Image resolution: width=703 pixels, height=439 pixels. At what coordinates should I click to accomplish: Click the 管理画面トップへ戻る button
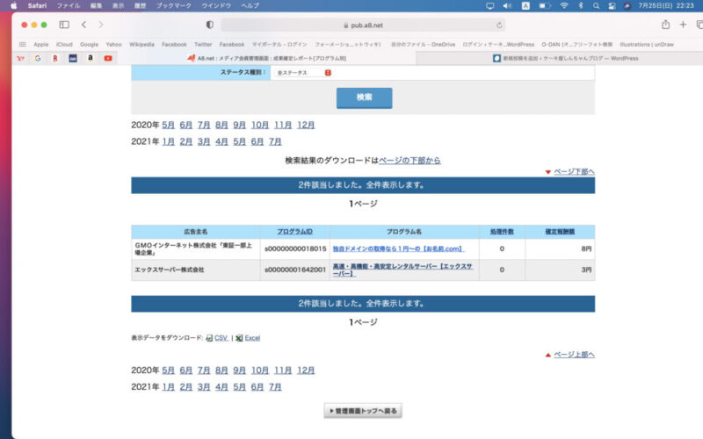[363, 411]
